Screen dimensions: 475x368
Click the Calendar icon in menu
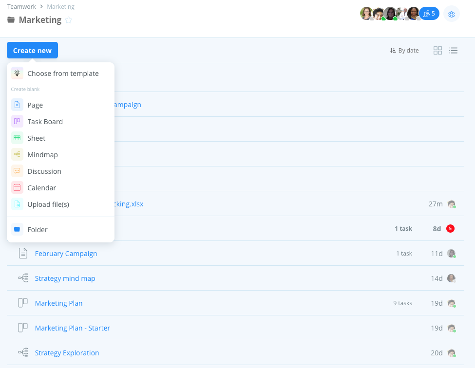click(18, 188)
